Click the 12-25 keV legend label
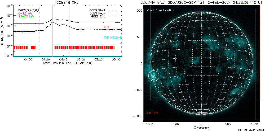The width and height of the screenshot is (265, 132). pyautogui.click(x=26, y=16)
